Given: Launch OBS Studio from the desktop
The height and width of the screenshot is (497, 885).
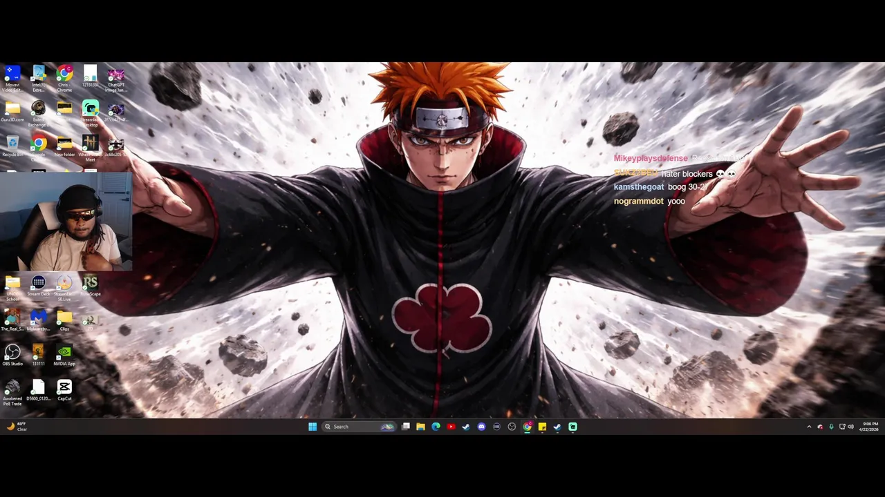Looking at the screenshot, I should coord(12,355).
